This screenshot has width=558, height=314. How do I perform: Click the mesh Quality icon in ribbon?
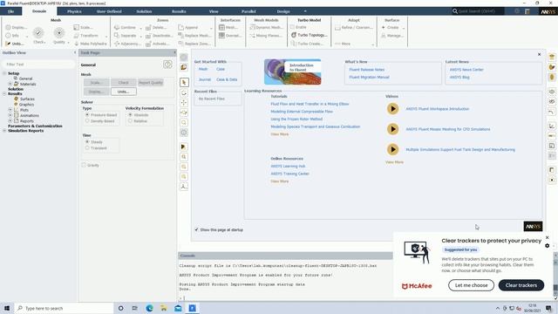59,33
